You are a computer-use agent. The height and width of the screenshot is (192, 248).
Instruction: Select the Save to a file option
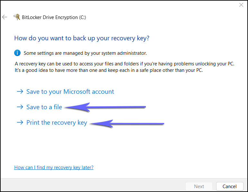[x=44, y=107]
